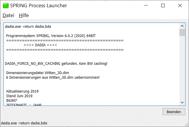Click the scrollbar track below the thumb
189x127 pixels.
tap(182, 68)
